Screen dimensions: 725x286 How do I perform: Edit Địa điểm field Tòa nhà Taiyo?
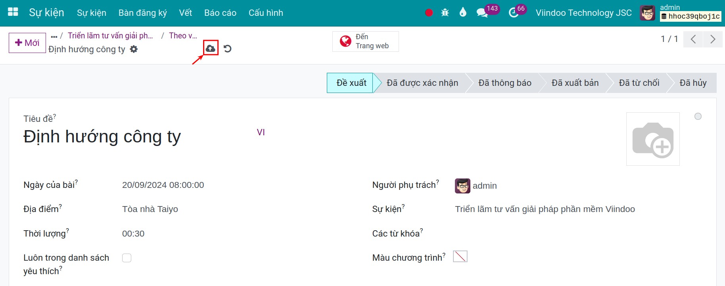coord(150,209)
